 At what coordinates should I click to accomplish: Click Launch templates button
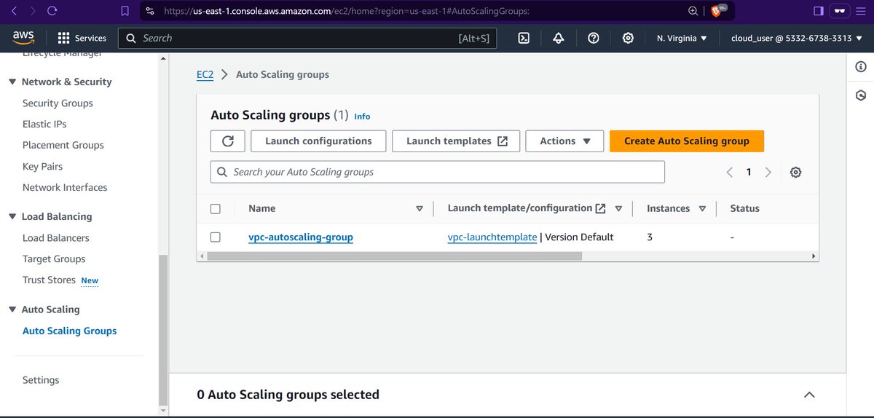pos(456,141)
